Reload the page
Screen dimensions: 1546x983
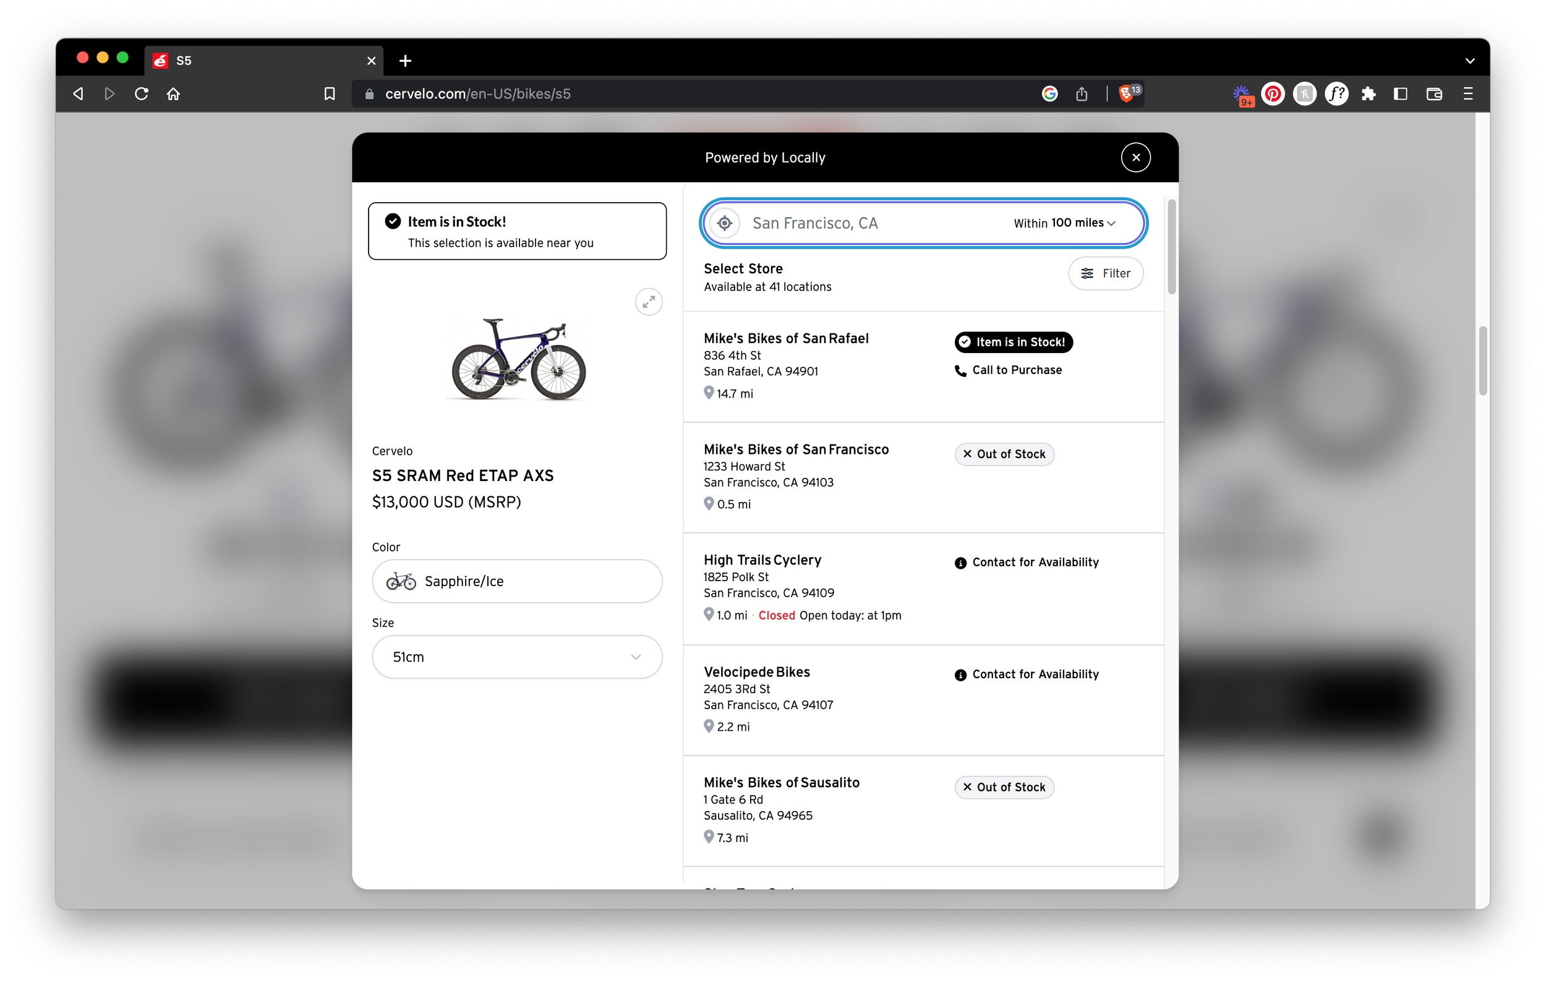142,94
